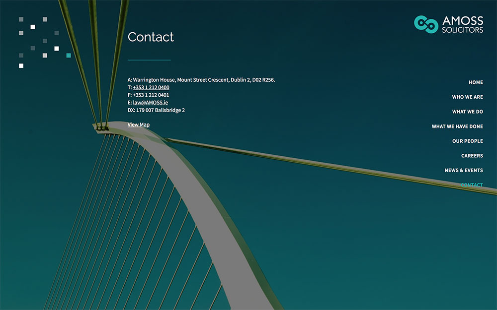Email law@AMOSS.ie via the mail link

point(150,102)
